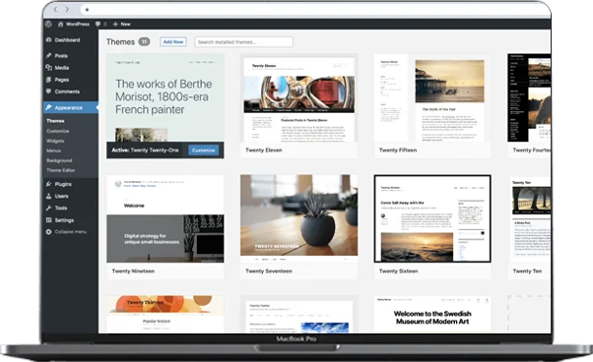Click the plus New icon in admin bar
This screenshot has width=593, height=362.
(115, 24)
